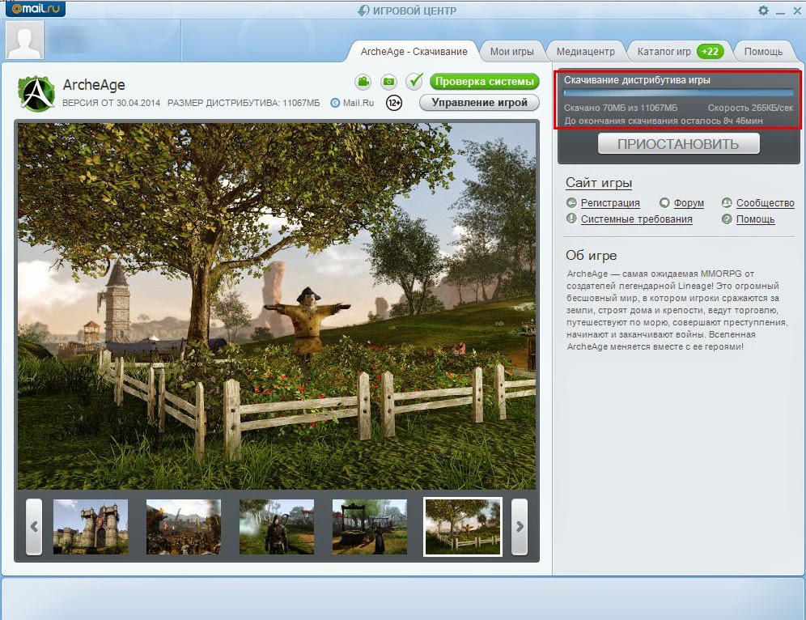Click the Об игре heading
The width and height of the screenshot is (806, 620).
click(x=591, y=256)
